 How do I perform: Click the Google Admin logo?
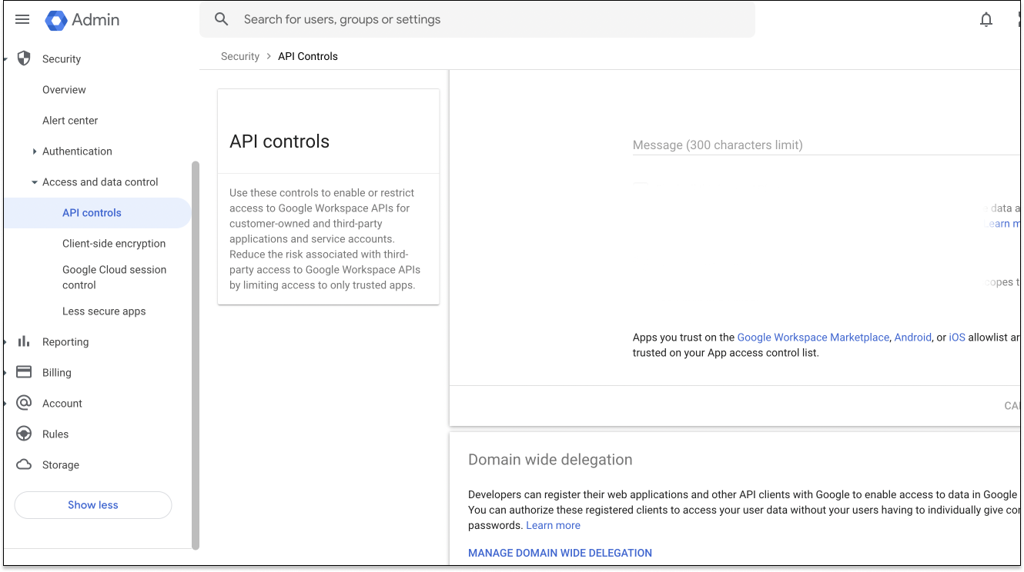pyautogui.click(x=55, y=20)
